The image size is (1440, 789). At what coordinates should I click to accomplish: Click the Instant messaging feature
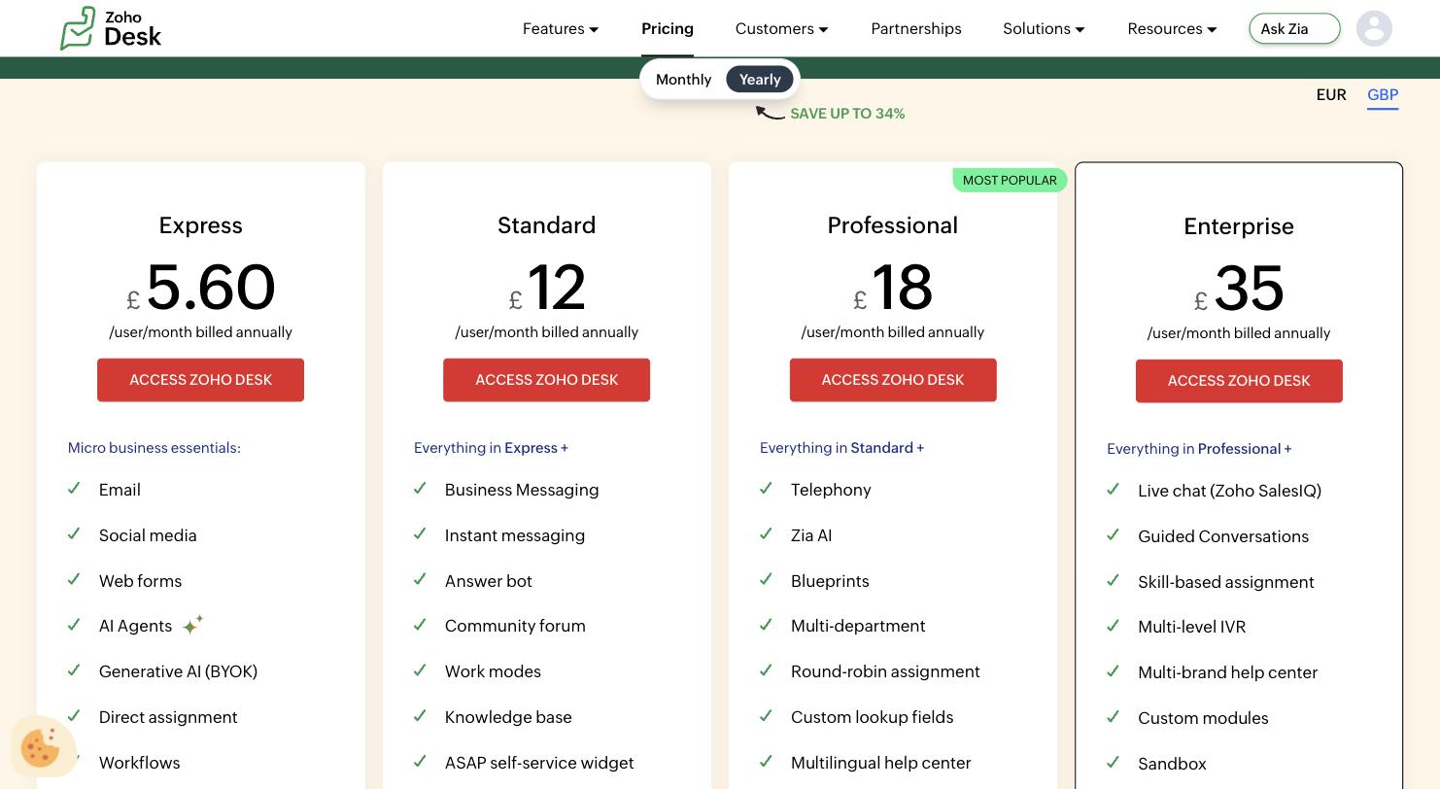(x=515, y=535)
